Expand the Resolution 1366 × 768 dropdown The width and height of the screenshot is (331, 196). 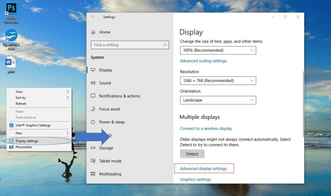point(218,80)
